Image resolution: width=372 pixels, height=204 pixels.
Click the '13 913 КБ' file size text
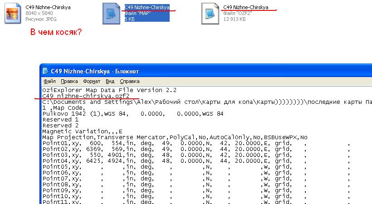(x=235, y=19)
